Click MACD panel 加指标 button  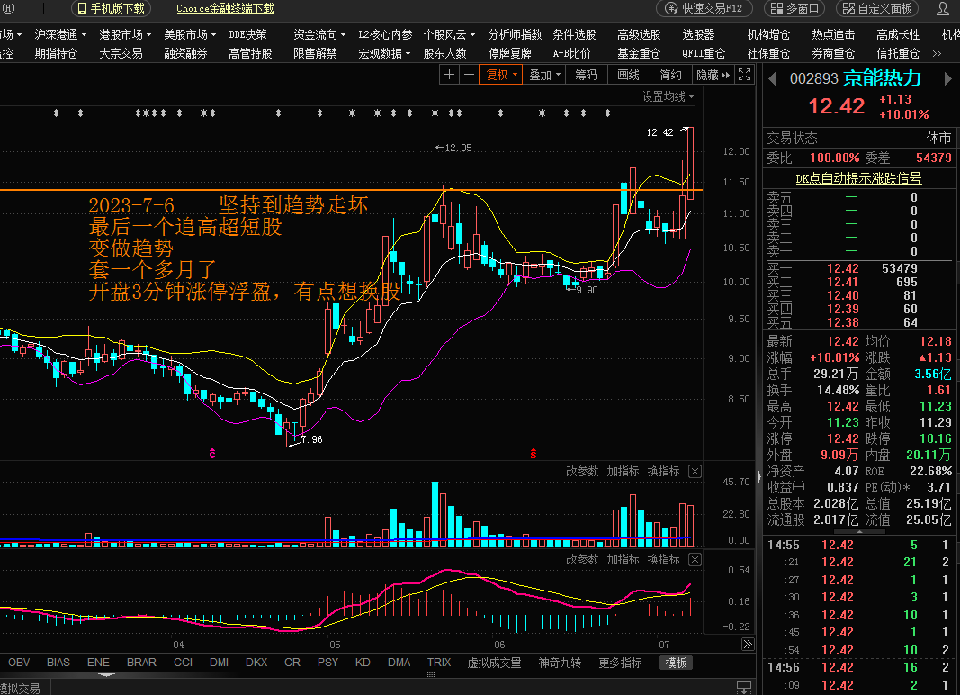point(623,560)
